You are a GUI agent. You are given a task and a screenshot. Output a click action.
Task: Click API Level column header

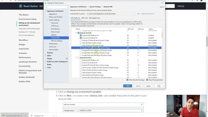(x=131, y=29)
